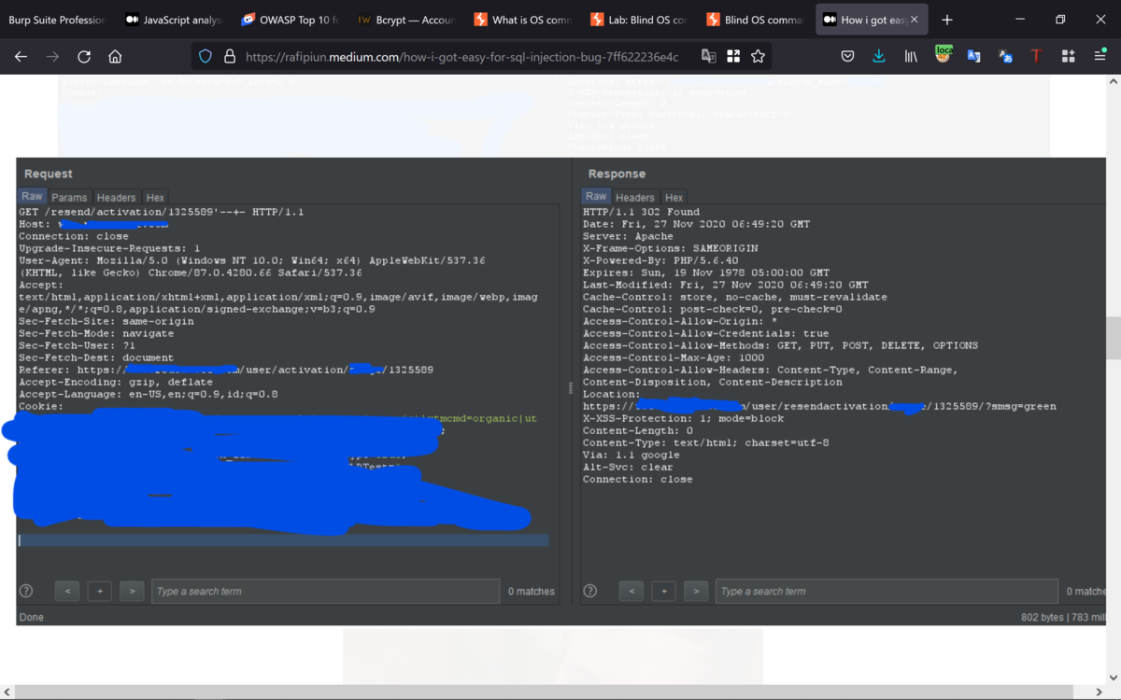Screen dimensions: 1121x700
Task: Click the GET /resend/activation request line
Action: click(x=161, y=212)
